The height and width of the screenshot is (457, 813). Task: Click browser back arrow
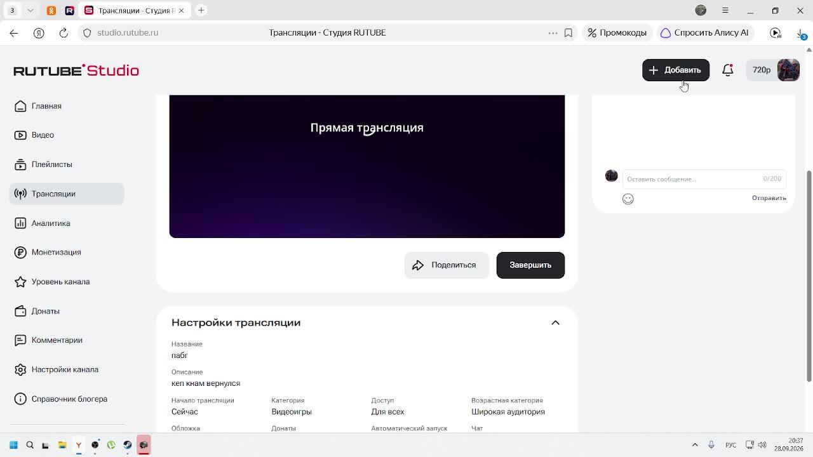point(14,32)
